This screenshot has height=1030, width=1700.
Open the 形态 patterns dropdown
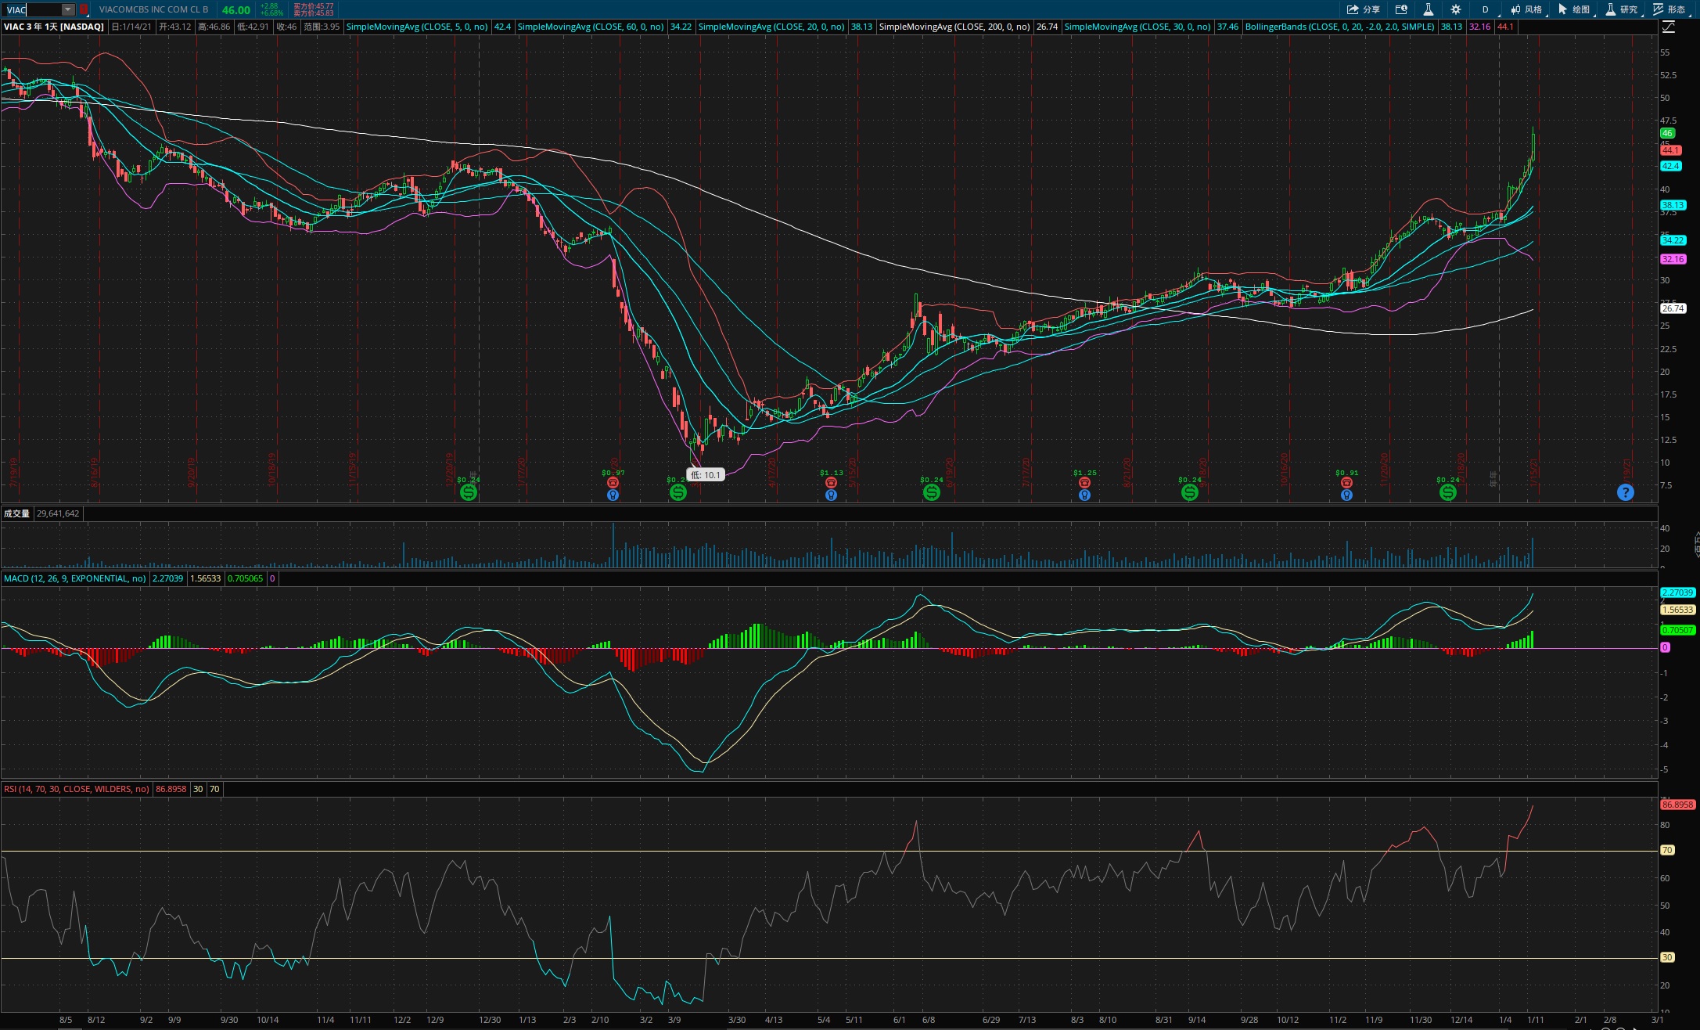[1669, 9]
